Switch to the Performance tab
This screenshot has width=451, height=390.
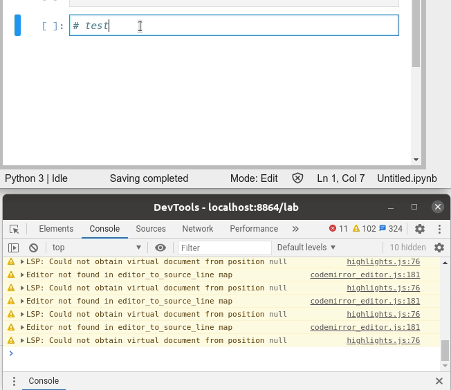[x=254, y=229]
